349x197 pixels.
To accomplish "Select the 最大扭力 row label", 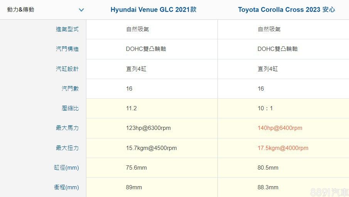I will coord(67,148).
